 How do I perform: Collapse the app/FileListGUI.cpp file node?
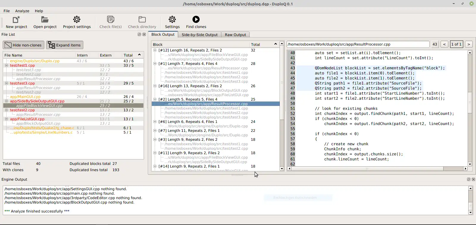point(6,119)
